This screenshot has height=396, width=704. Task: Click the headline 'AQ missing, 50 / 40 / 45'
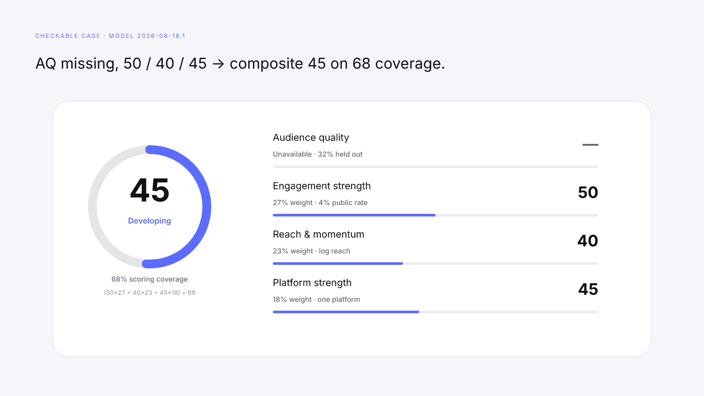pyautogui.click(x=121, y=63)
